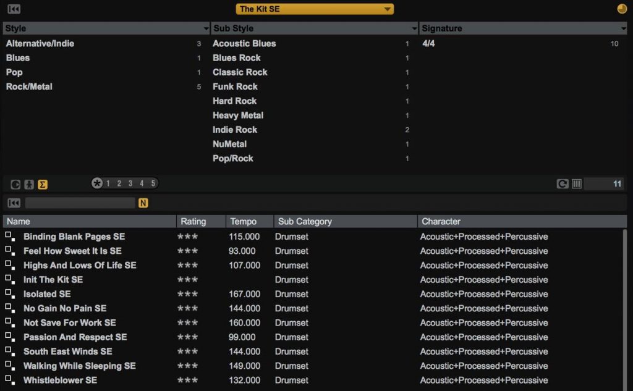Image resolution: width=633 pixels, height=391 pixels.
Task: Toggle the yellow N filter button
Action: click(x=142, y=203)
